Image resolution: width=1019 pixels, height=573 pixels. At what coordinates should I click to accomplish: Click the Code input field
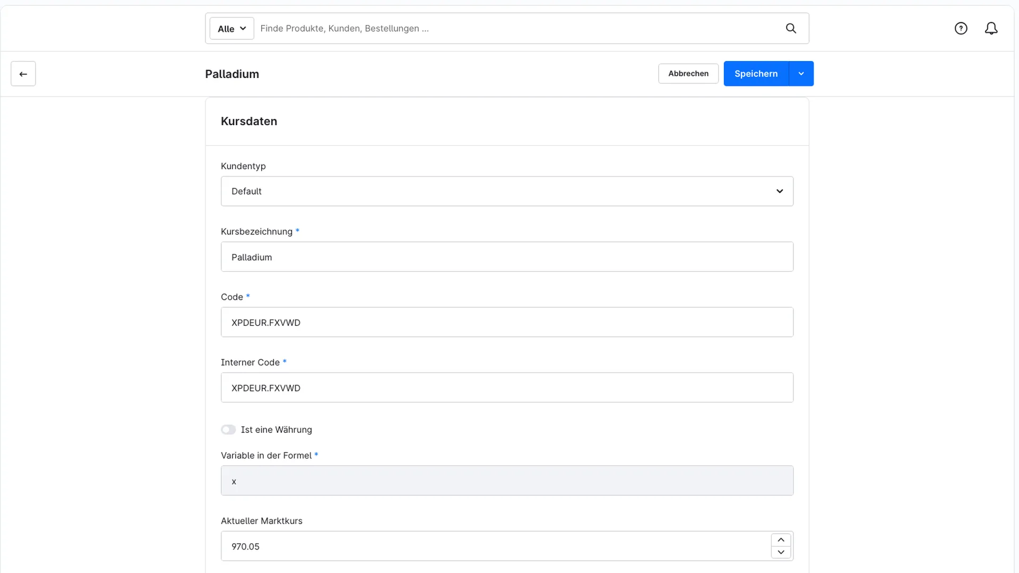[x=507, y=322]
